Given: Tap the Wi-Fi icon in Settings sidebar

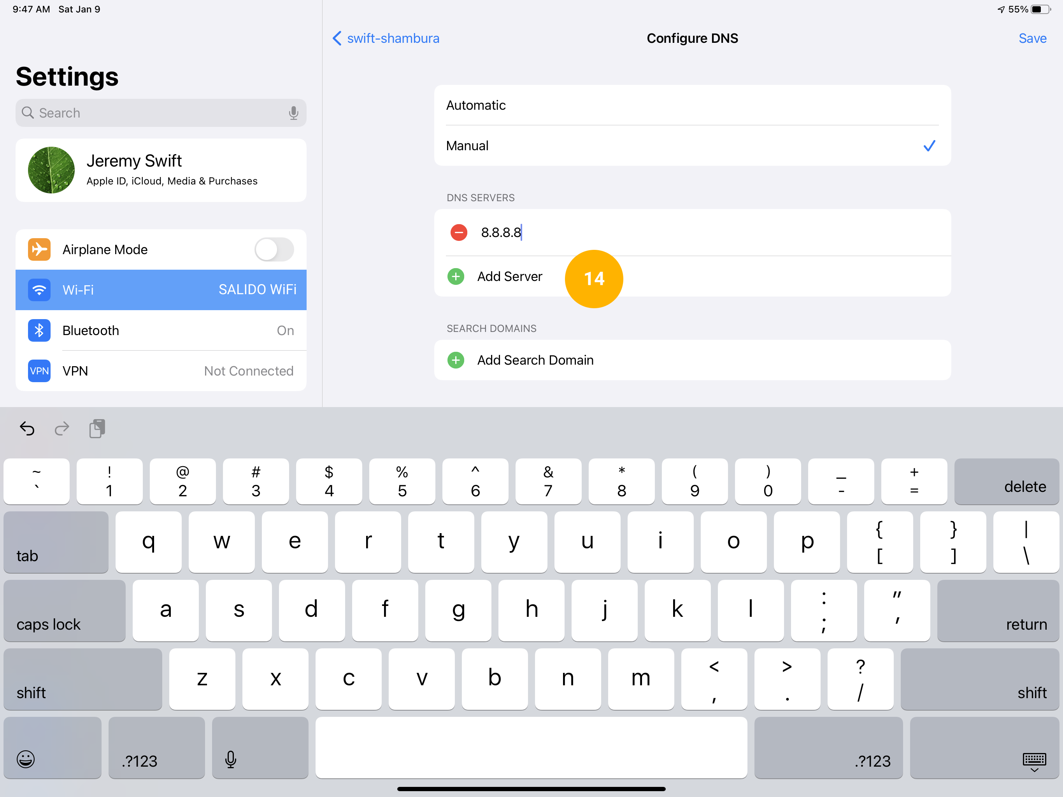Looking at the screenshot, I should pyautogui.click(x=39, y=289).
